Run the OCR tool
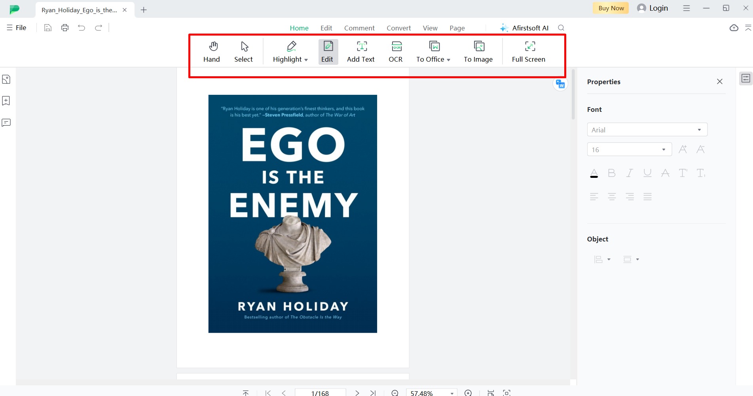This screenshot has height=396, width=753. [396, 52]
